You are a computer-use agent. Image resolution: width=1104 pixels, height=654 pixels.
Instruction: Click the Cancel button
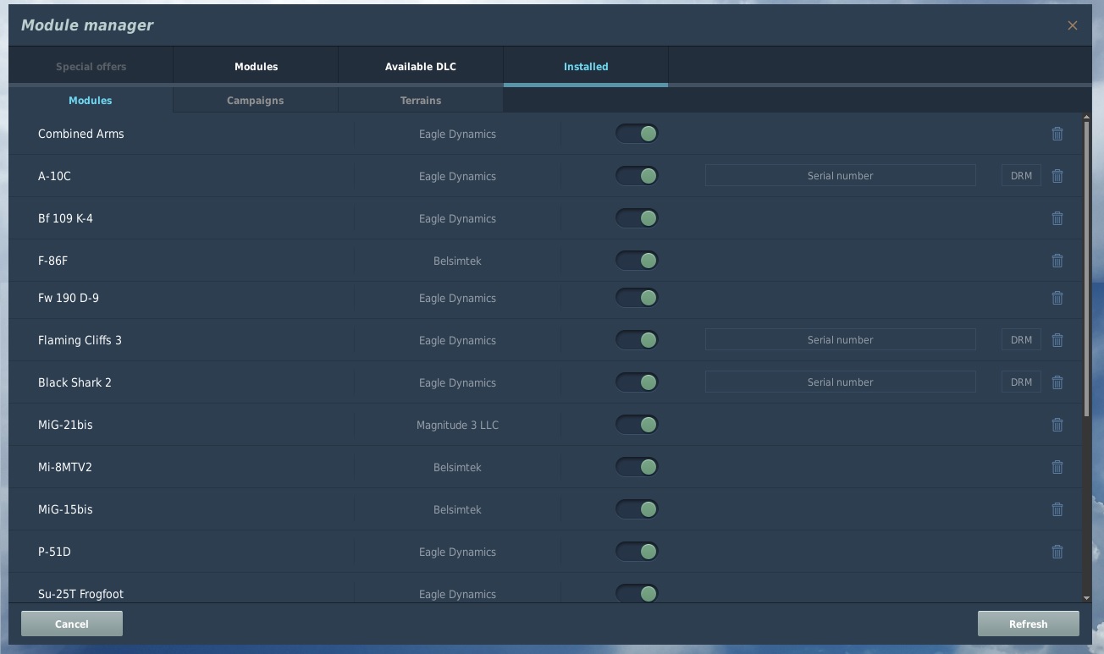pyautogui.click(x=72, y=624)
